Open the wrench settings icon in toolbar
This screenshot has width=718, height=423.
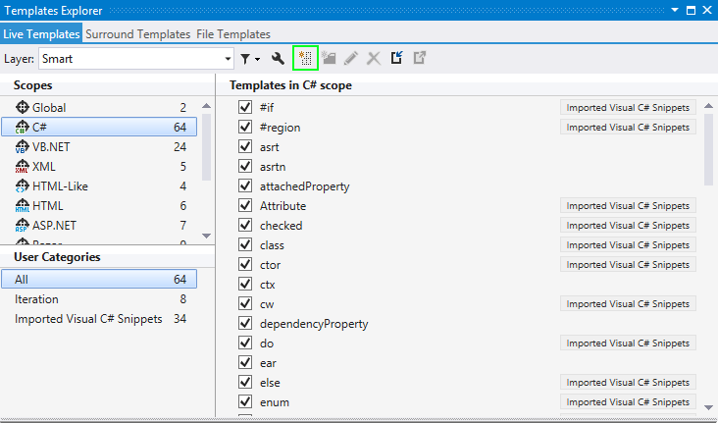(278, 59)
